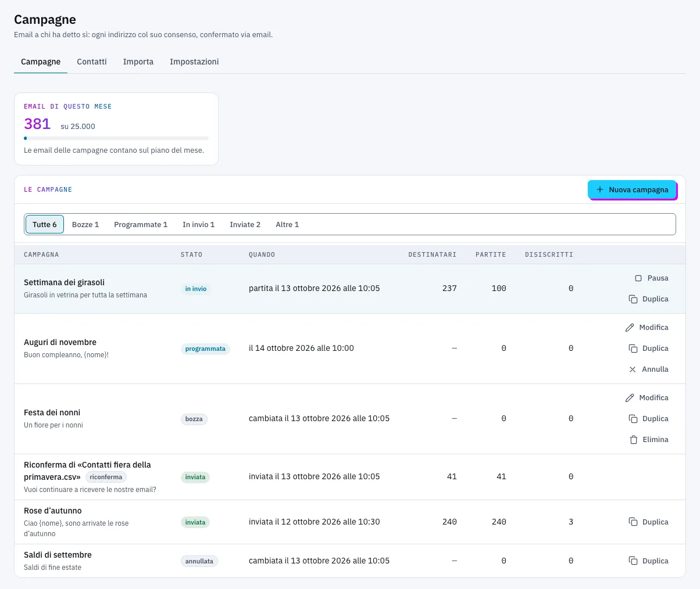Image resolution: width=700 pixels, height=589 pixels.
Task: Click the Quando column header
Action: pyautogui.click(x=262, y=255)
